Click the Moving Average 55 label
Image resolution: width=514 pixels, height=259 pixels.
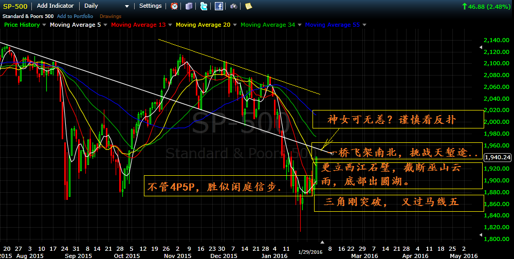[333, 25]
